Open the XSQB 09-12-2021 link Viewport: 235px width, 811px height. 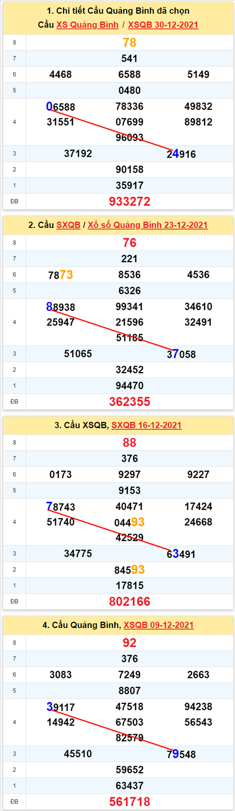(x=159, y=625)
